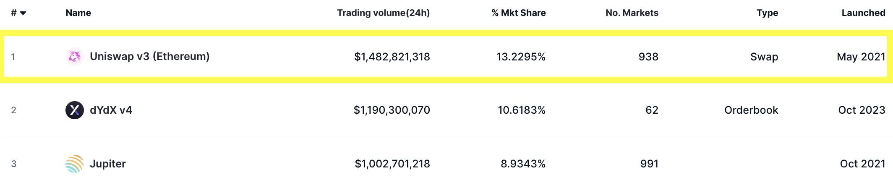Image resolution: width=893 pixels, height=188 pixels.
Task: Click dYdX's $1,190,300,070 trading volume
Action: click(392, 110)
